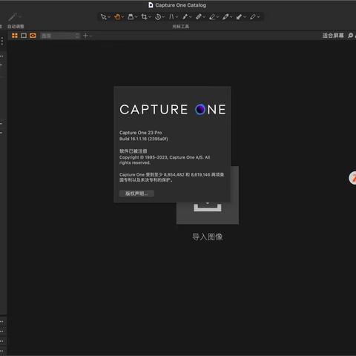Toggle proofing eye view icon

click(33, 36)
